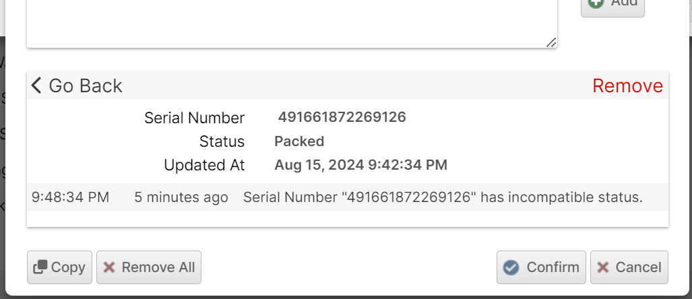Click the copy icon on Copy button
The height and width of the screenshot is (299, 692).
(x=40, y=267)
